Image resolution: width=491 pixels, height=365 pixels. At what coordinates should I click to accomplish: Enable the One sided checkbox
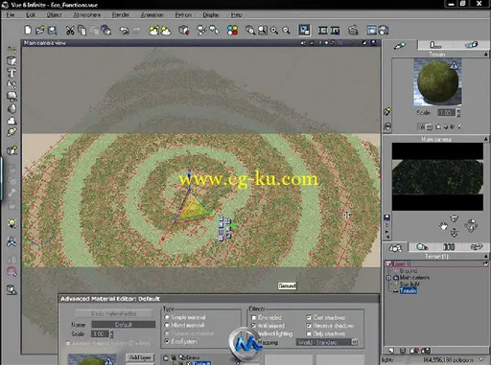click(x=254, y=318)
